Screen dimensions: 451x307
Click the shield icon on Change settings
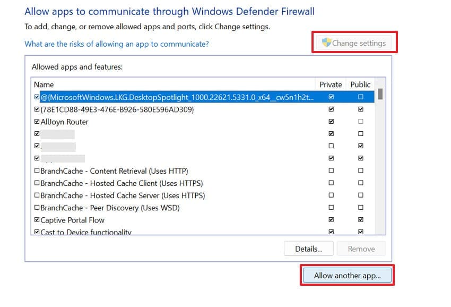coord(326,42)
